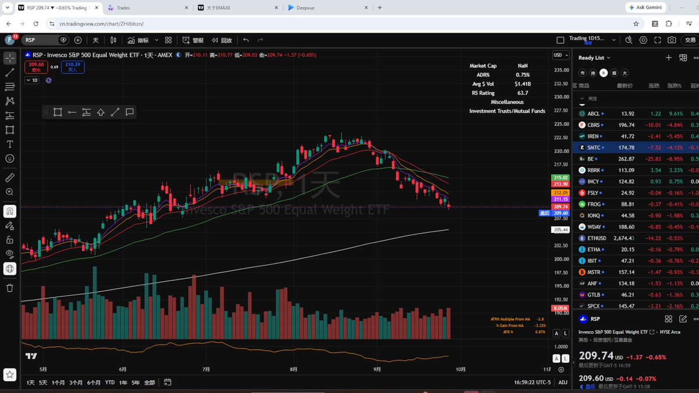The image size is (699, 393).
Task: Undo the last chart action
Action: (246, 40)
